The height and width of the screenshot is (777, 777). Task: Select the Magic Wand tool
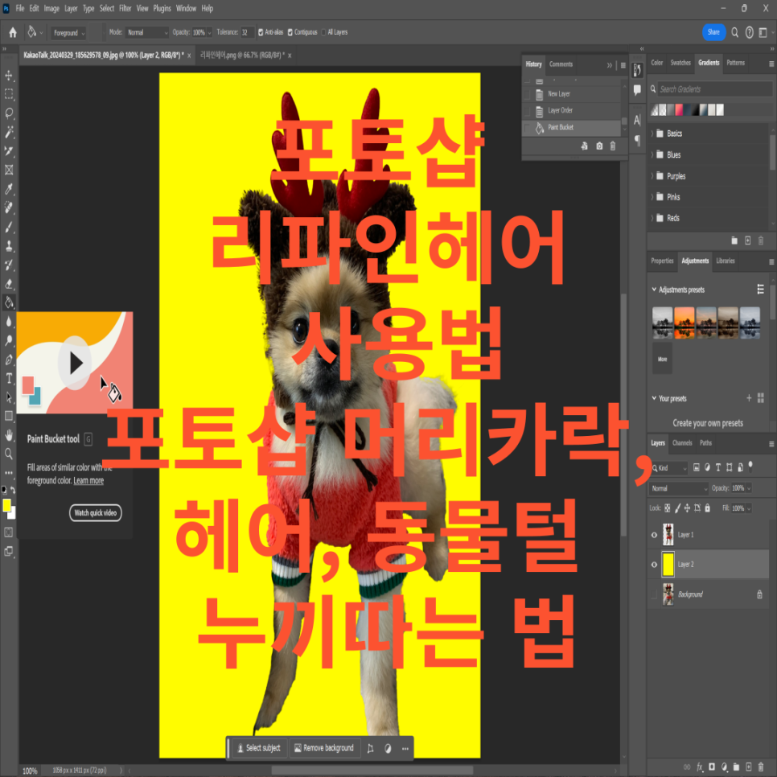(9, 132)
